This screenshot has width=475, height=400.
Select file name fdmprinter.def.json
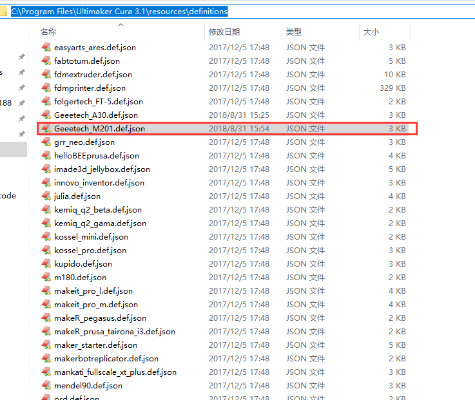90,88
